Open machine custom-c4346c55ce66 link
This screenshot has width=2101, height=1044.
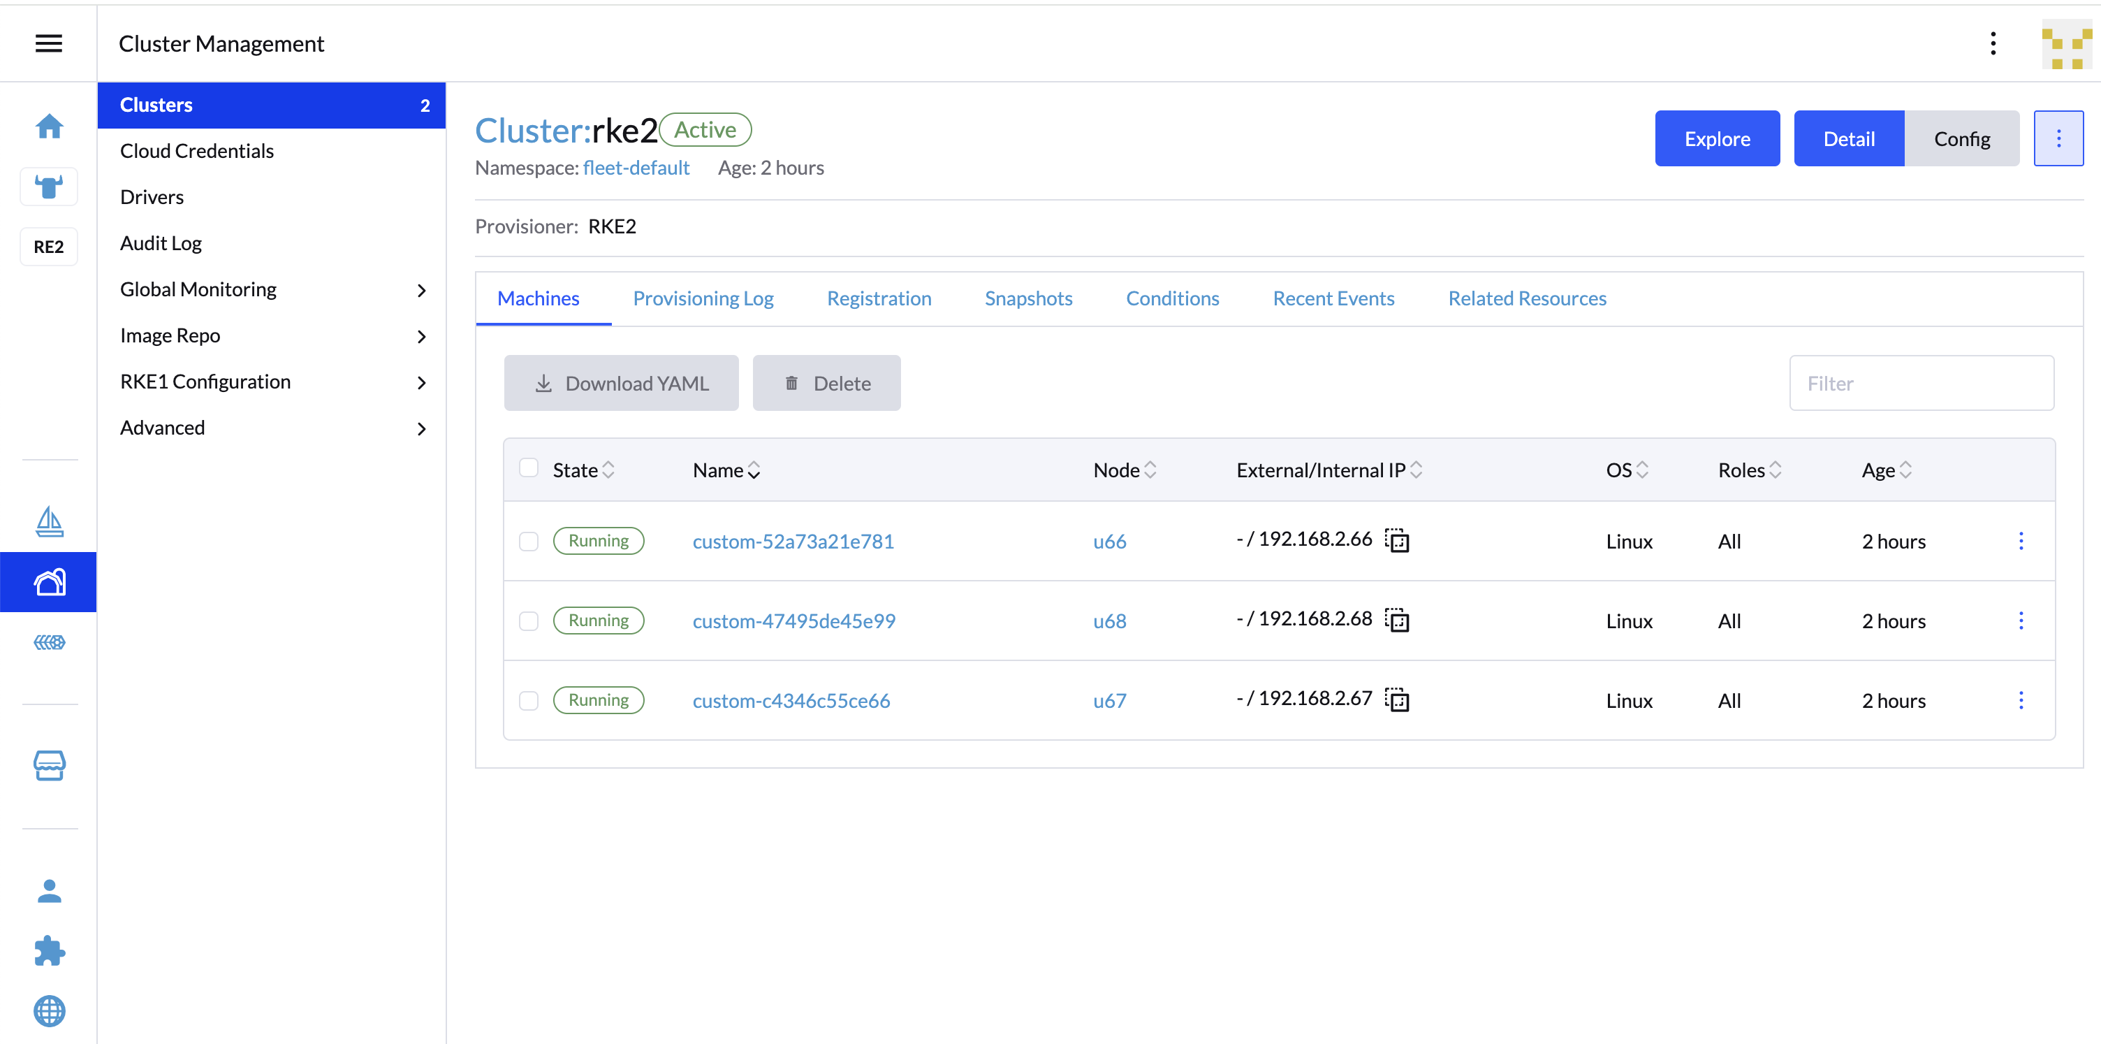791,700
